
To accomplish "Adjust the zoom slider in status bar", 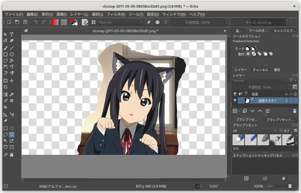I will click(x=277, y=186).
